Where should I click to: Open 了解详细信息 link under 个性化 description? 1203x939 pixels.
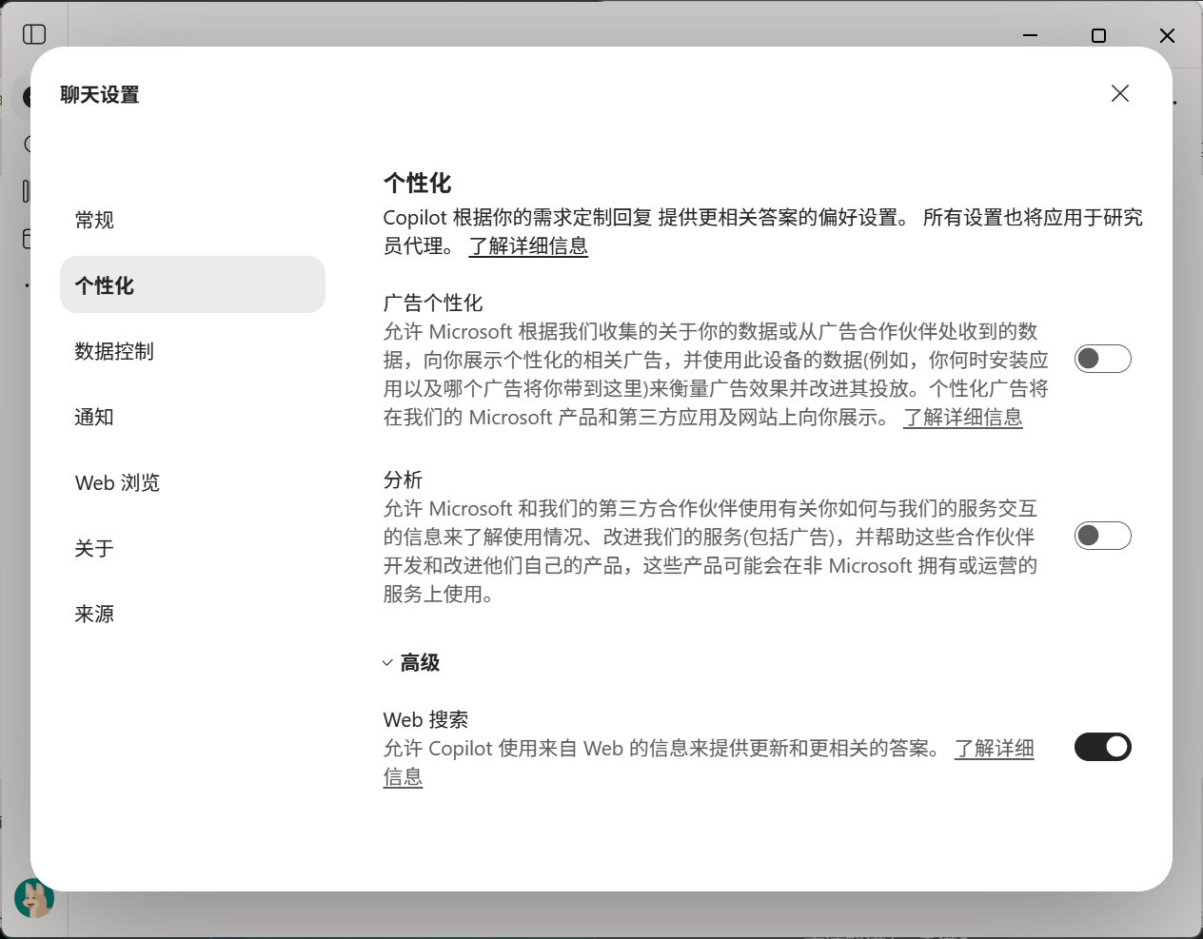coord(528,245)
